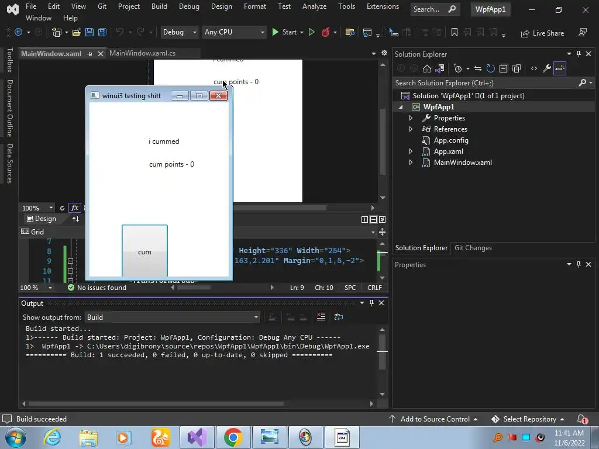Click the Clear All icon in Output panel

321,317
